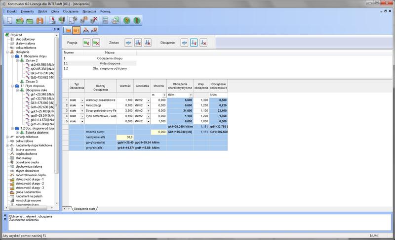The height and width of the screenshot is (240, 395).
Task: Select schody żelbetowe in the tree
Action: [x=26, y=137]
